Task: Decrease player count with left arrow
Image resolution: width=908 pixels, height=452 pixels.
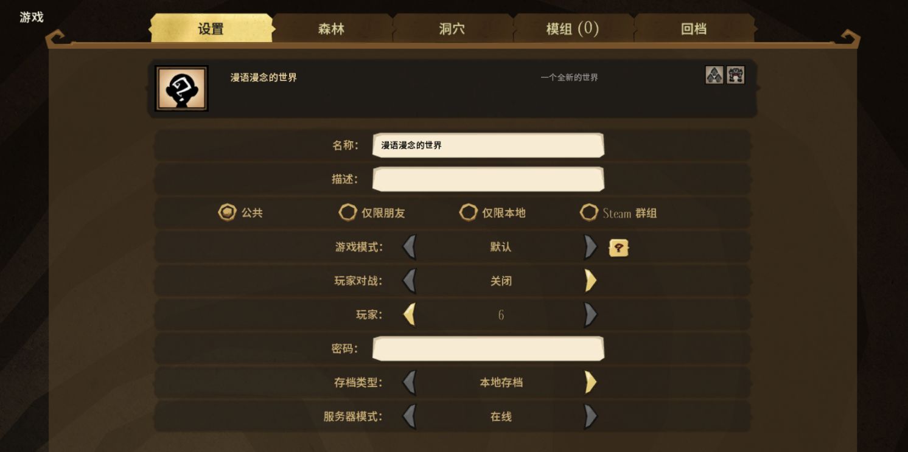Action: coord(410,315)
